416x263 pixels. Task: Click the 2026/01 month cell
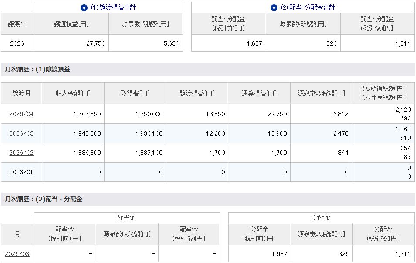pyautogui.click(x=21, y=172)
